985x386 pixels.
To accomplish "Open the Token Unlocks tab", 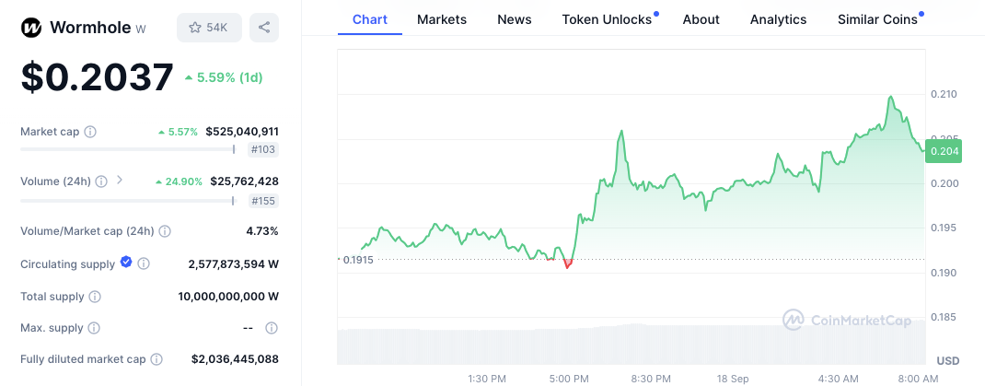I will 607,19.
